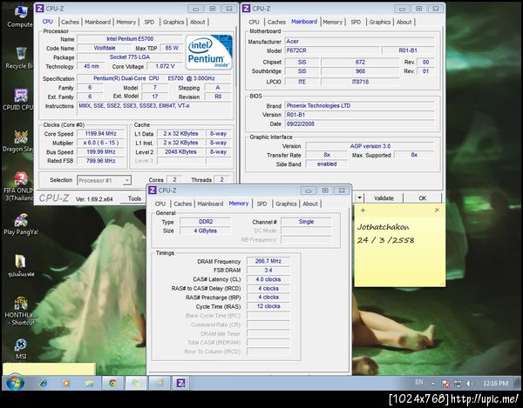Click the Google Chrome taskbar icon
Image resolution: width=523 pixels, height=408 pixels.
(x=112, y=383)
